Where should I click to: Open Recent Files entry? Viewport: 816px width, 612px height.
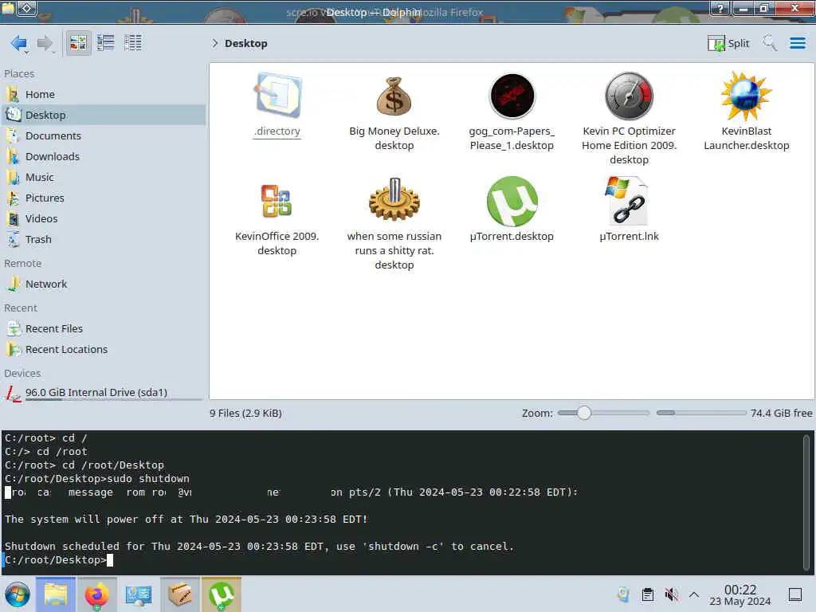click(x=104, y=329)
